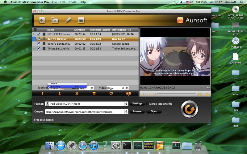Image resolution: width=247 pixels, height=154 pixels.
Task: Remove selected file with the X icon
Action: [x=77, y=94]
